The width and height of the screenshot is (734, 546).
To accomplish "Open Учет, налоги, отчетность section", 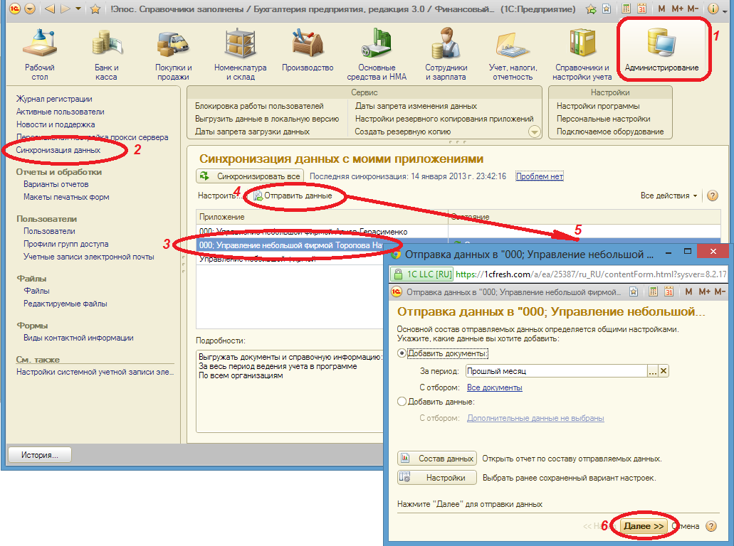I will pos(513,55).
